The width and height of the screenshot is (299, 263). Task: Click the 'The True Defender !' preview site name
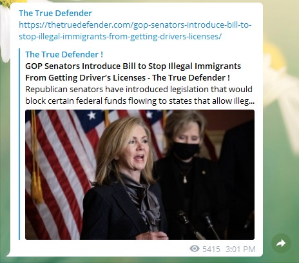(64, 55)
